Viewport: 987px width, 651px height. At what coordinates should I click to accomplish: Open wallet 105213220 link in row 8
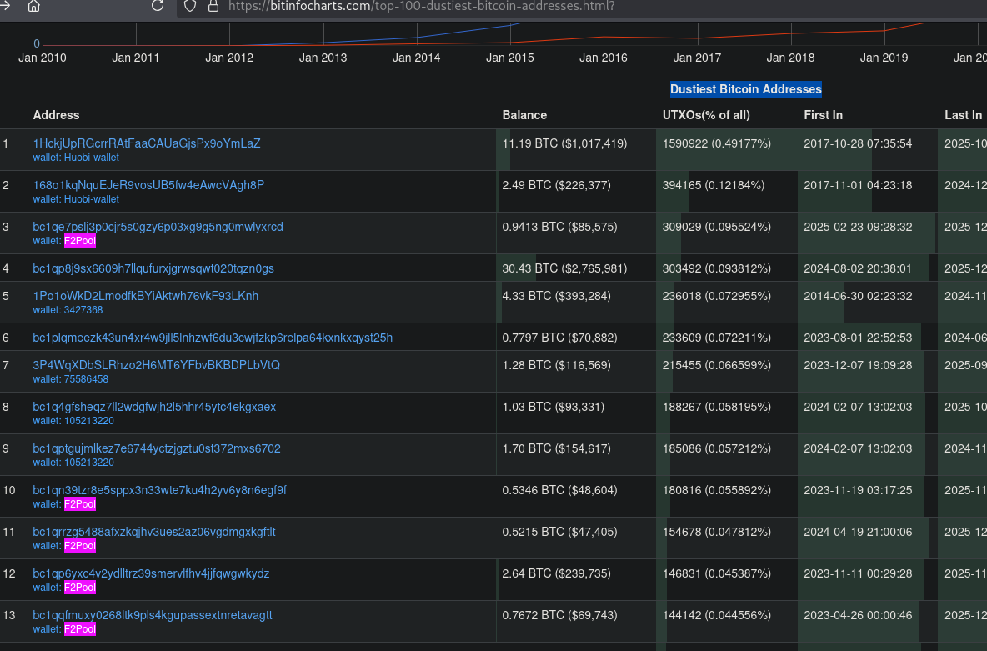point(88,421)
